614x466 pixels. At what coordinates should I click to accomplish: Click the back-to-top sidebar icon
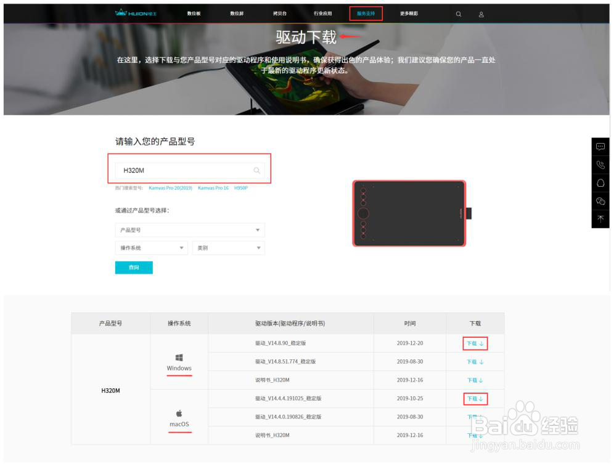(x=600, y=219)
